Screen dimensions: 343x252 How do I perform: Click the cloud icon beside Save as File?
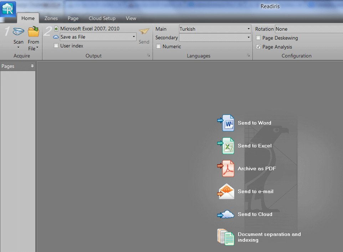pyautogui.click(x=56, y=37)
